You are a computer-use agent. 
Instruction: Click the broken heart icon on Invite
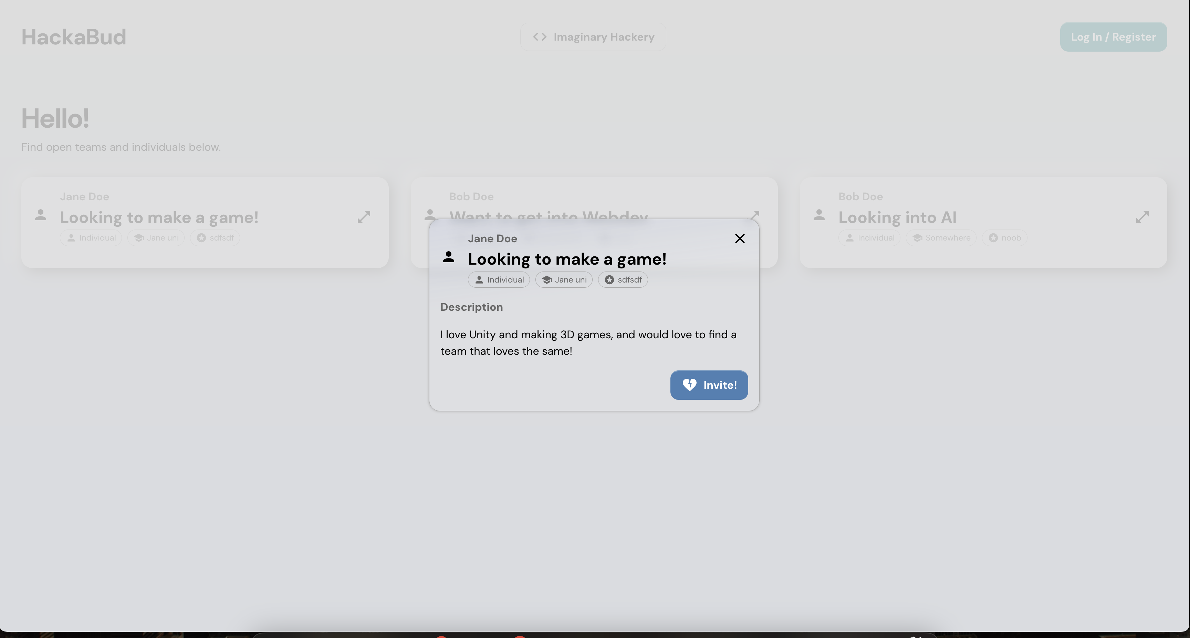[x=689, y=385]
